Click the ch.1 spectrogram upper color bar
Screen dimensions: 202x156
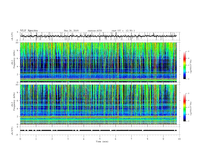pos(184,65)
